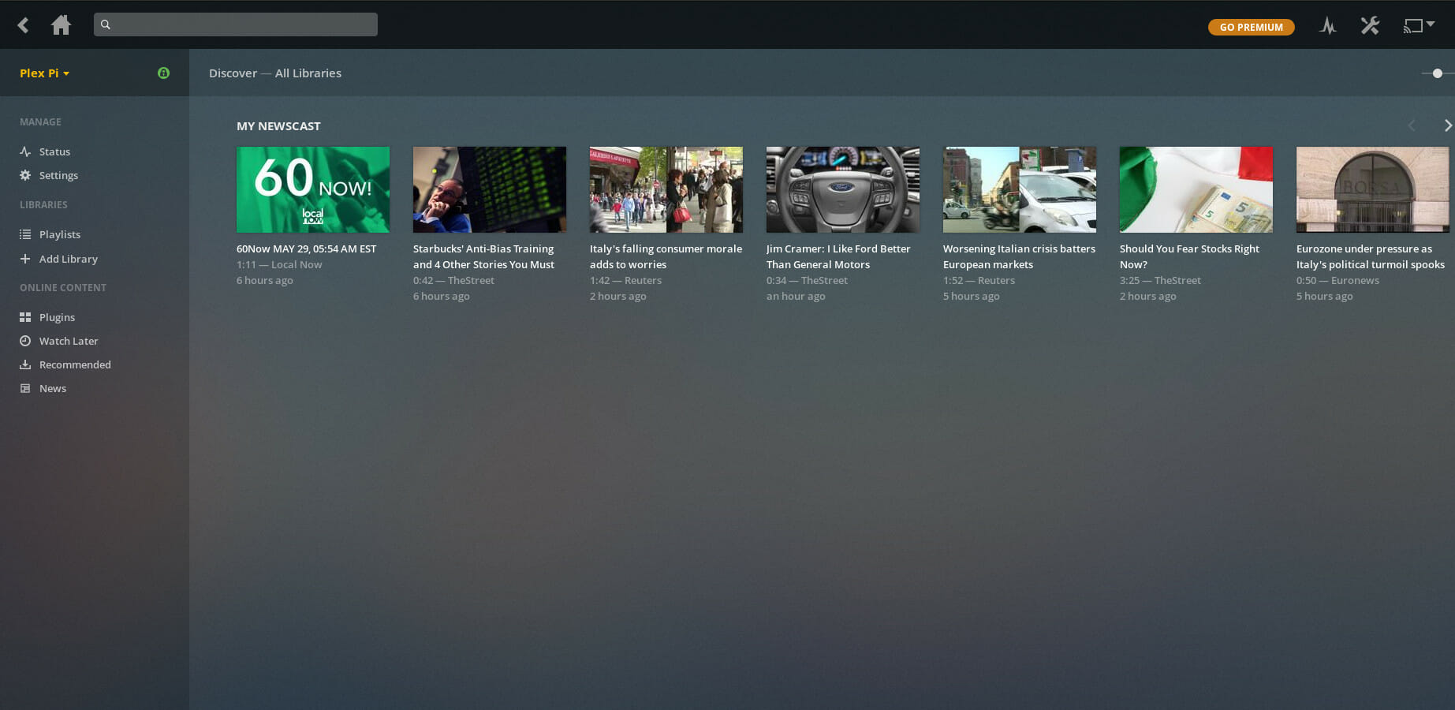The width and height of the screenshot is (1455, 710).
Task: Open title 'Eurozone under pressure as Italy's political turmoil'
Action: click(x=1371, y=256)
